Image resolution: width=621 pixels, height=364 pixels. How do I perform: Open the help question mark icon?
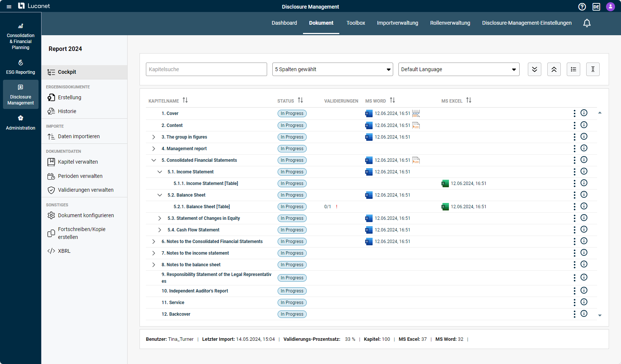(582, 7)
